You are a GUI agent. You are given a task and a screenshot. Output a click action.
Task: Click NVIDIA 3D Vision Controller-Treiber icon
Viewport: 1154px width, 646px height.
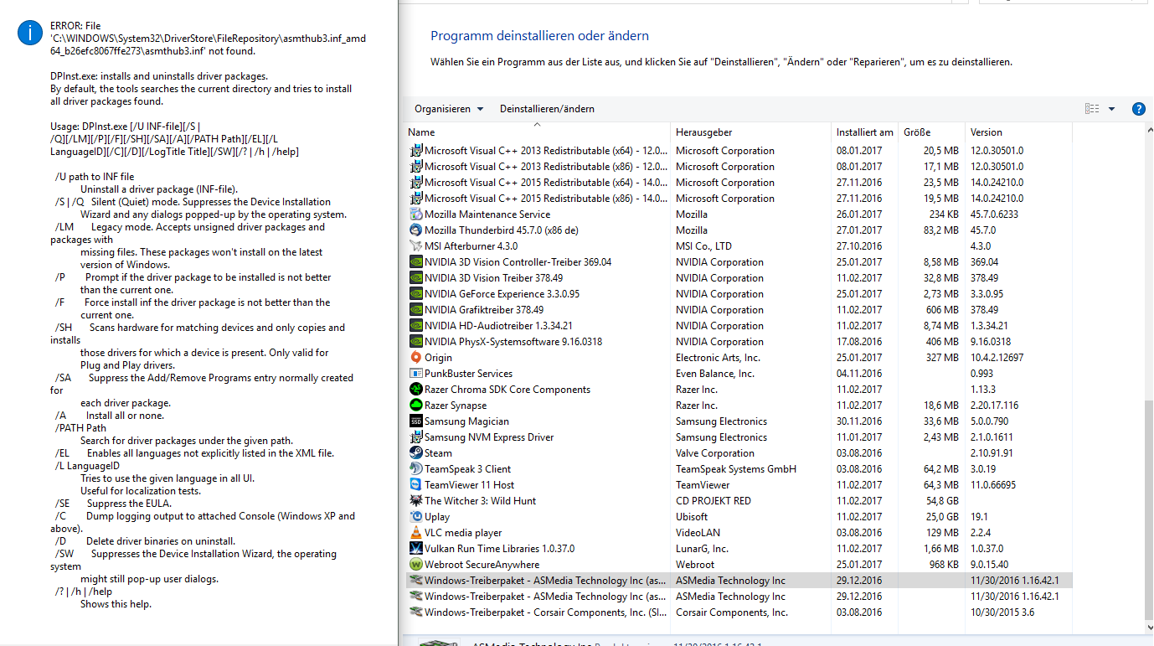pos(416,262)
